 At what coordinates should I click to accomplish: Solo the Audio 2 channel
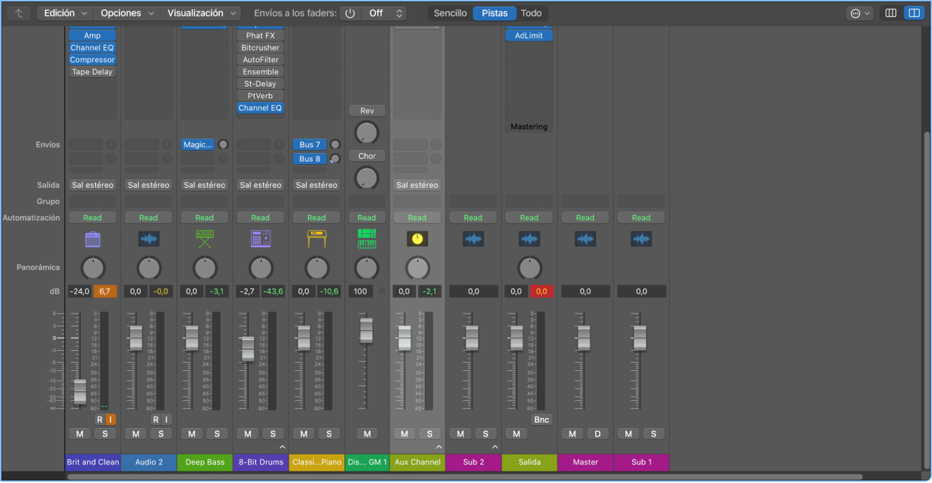161,434
